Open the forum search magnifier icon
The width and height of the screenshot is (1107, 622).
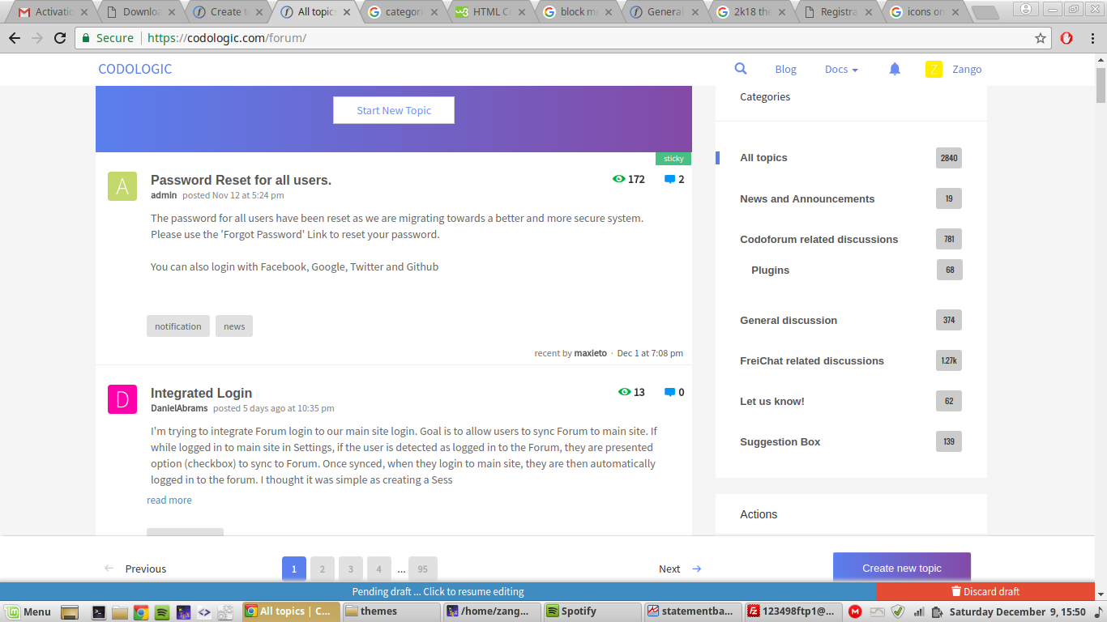pos(741,69)
